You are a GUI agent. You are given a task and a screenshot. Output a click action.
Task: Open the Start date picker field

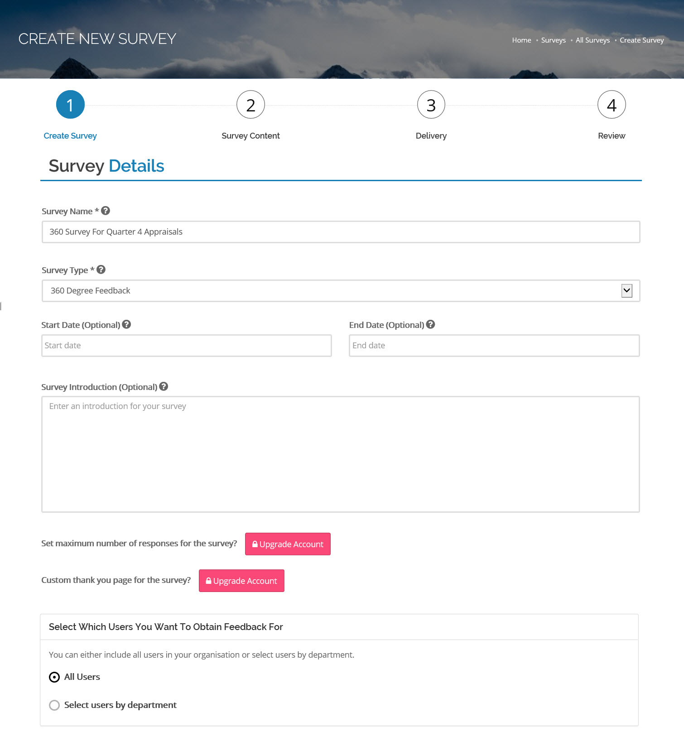[186, 346]
